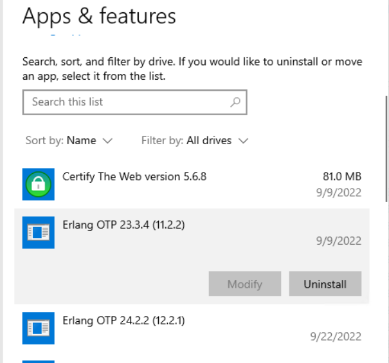Click the partially visible app icon at bottom

click(x=39, y=361)
